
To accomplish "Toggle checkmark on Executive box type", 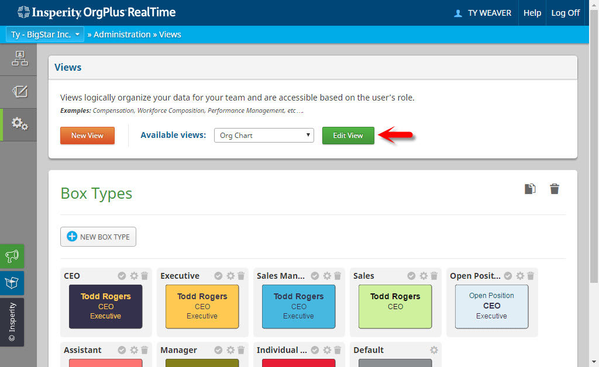I will click(218, 276).
